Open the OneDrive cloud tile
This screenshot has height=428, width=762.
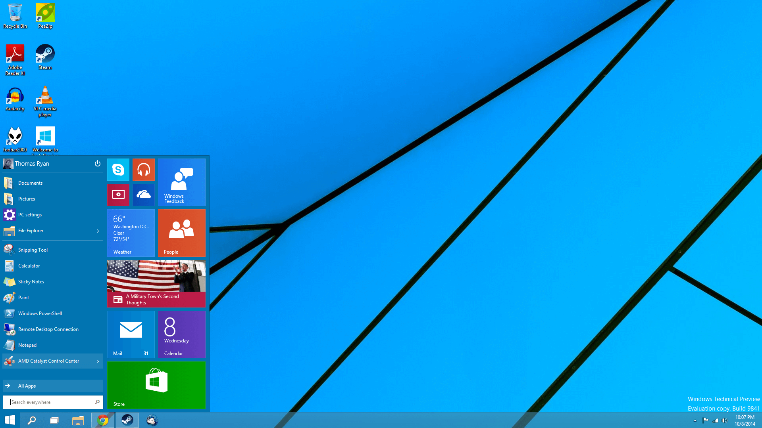(x=143, y=195)
